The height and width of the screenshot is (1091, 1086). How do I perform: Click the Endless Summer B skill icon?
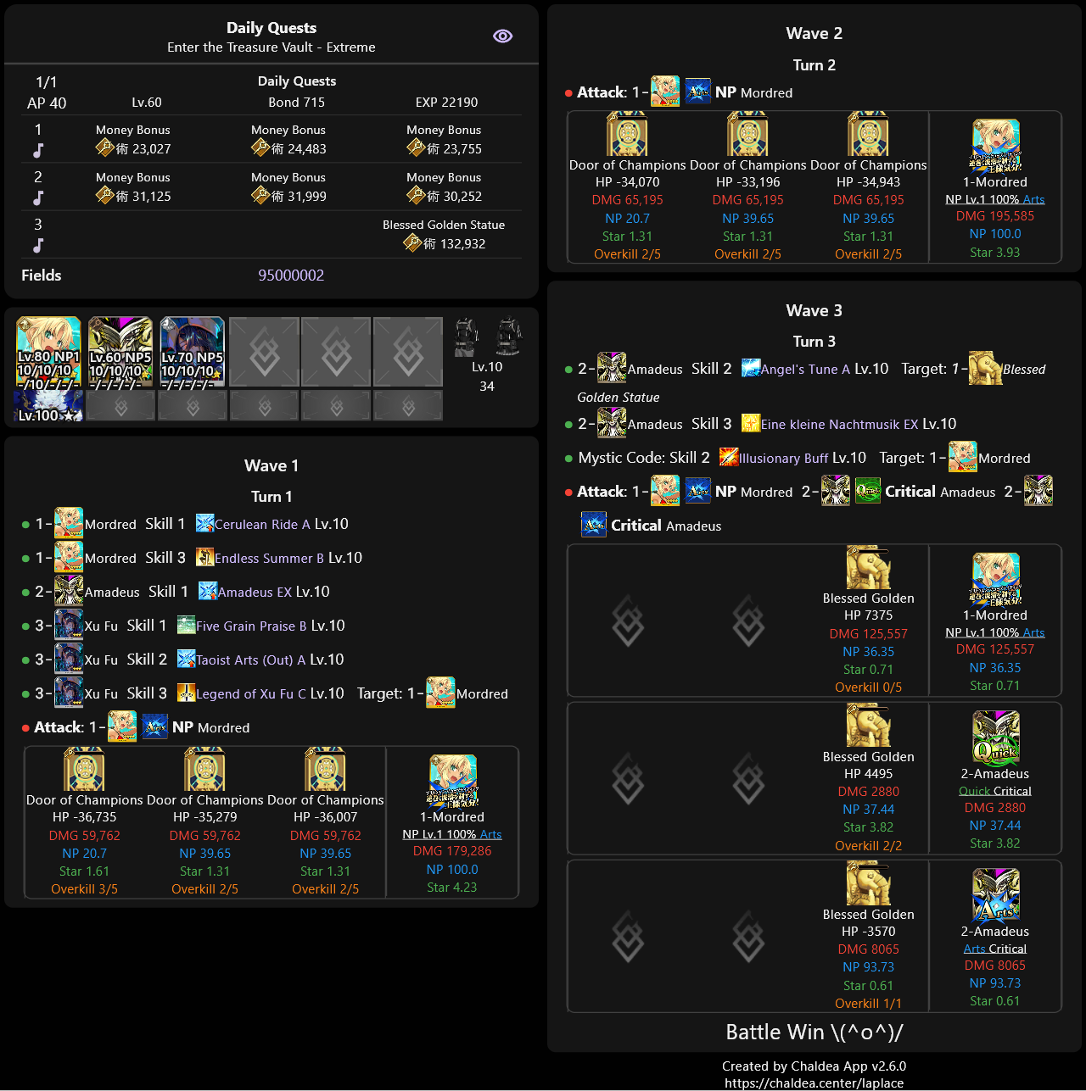tap(204, 558)
